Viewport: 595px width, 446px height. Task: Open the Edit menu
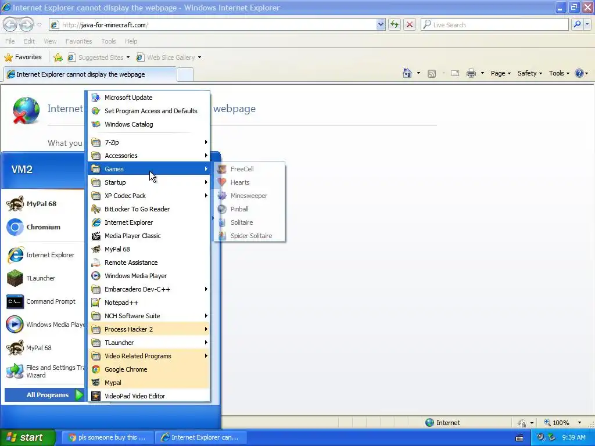coord(29,41)
